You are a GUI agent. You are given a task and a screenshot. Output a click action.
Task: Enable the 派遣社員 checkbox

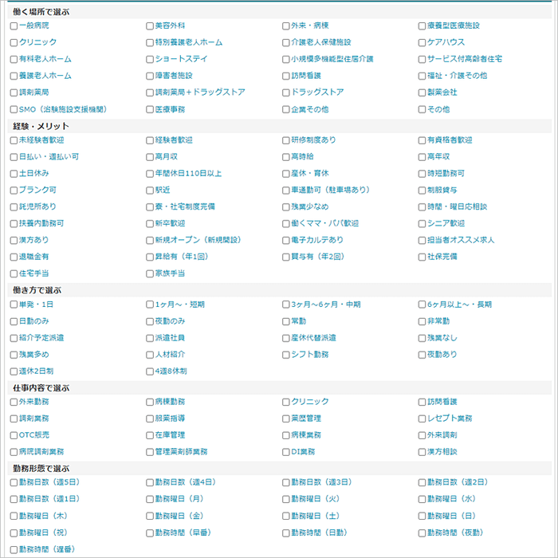[150, 338]
